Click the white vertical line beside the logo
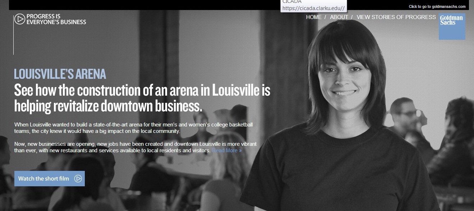This screenshot has width=474, height=211. [14, 35]
